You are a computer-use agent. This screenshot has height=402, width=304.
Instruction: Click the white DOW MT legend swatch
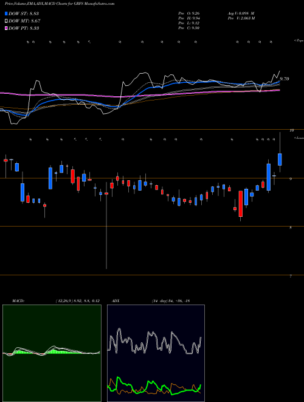click(x=7, y=21)
